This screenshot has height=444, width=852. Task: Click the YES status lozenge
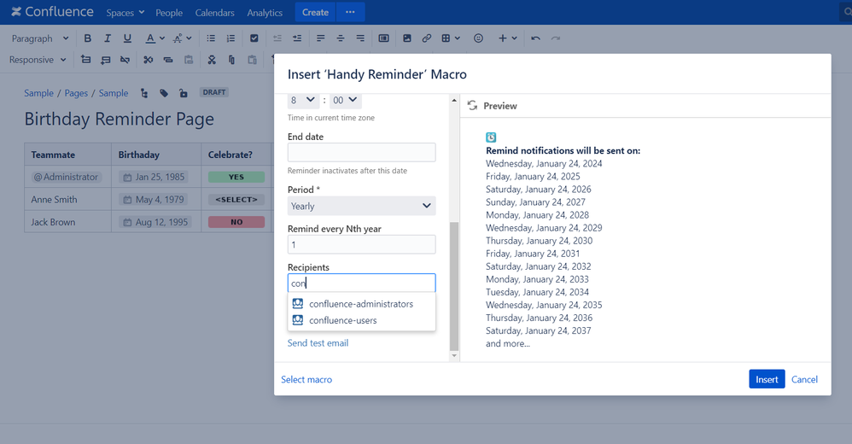coord(236,177)
